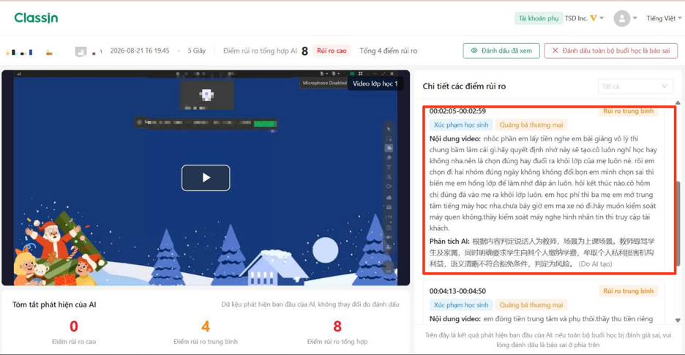Image resolution: width=685 pixels, height=355 pixels.
Task: Select the text T tool in video
Action: click(x=389, y=168)
